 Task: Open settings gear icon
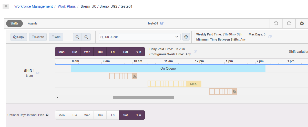click(302, 23)
